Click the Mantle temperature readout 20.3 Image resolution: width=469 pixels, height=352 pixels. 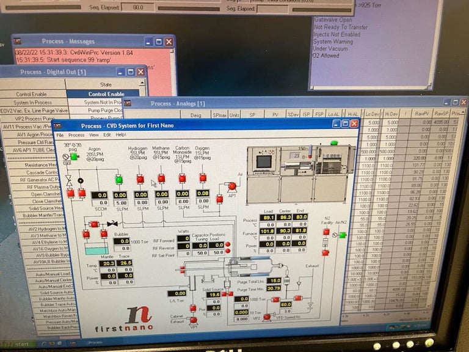point(107,263)
